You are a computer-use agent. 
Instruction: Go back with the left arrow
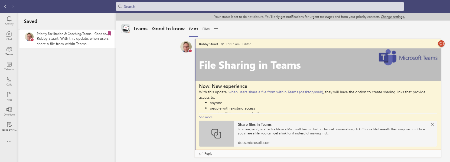tap(5, 6)
